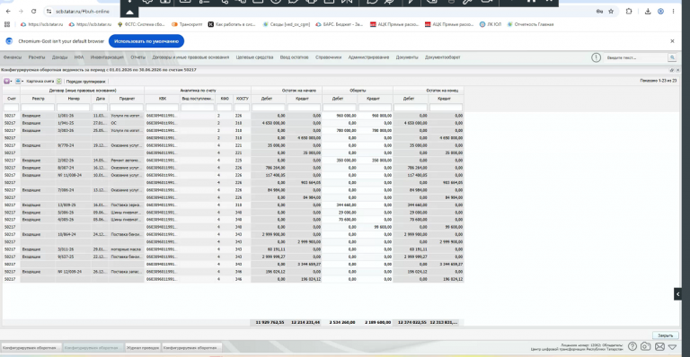This screenshot has height=357, width=690.
Task: Reload the page in browser
Action: [33, 12]
